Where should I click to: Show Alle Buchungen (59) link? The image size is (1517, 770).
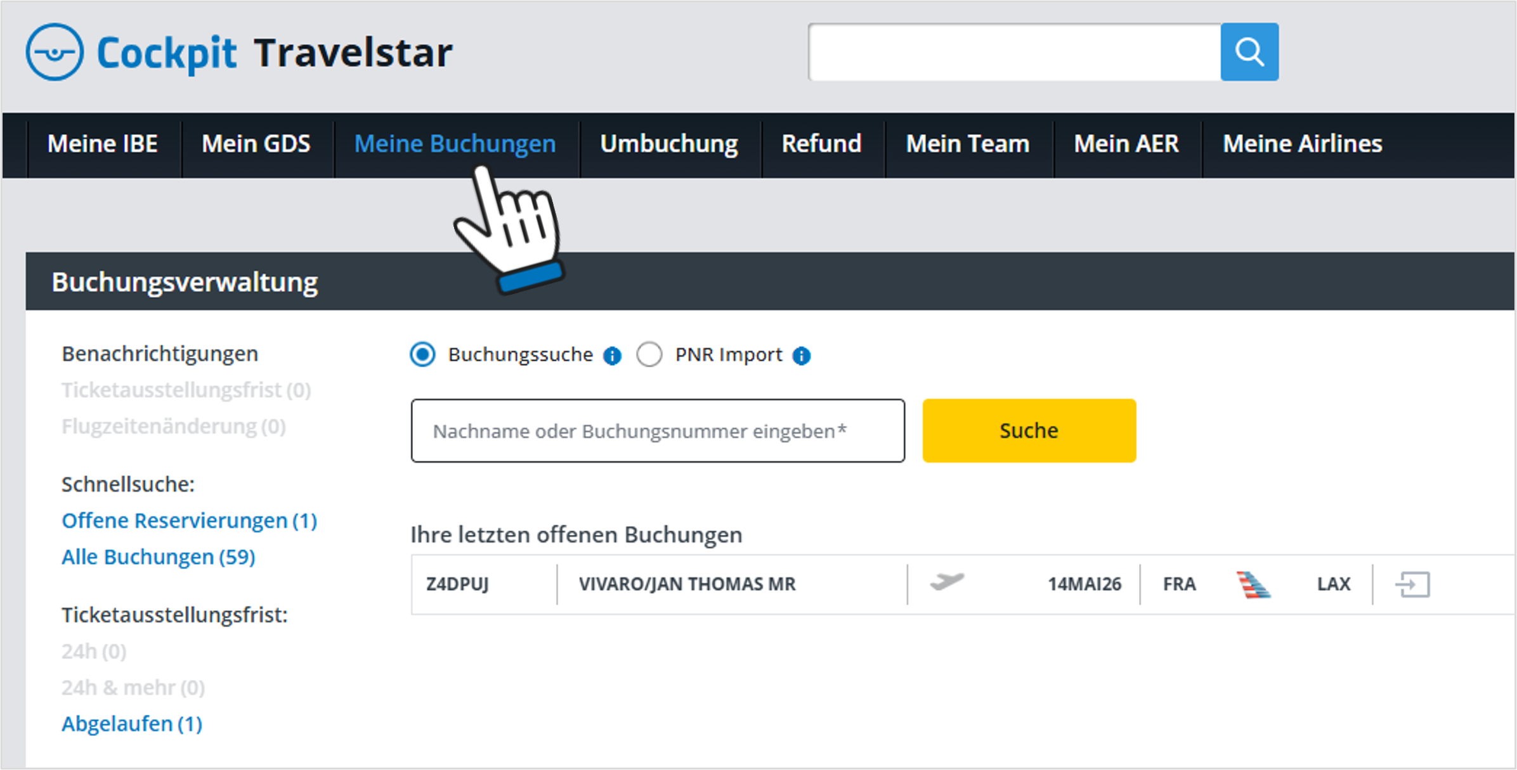[x=158, y=556]
